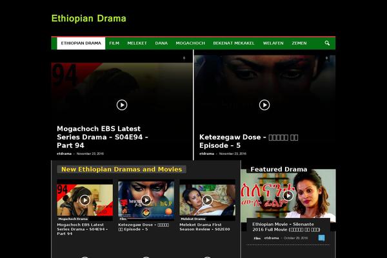Click the Featured Drama section heading
The image size is (387, 258).
[279, 170]
